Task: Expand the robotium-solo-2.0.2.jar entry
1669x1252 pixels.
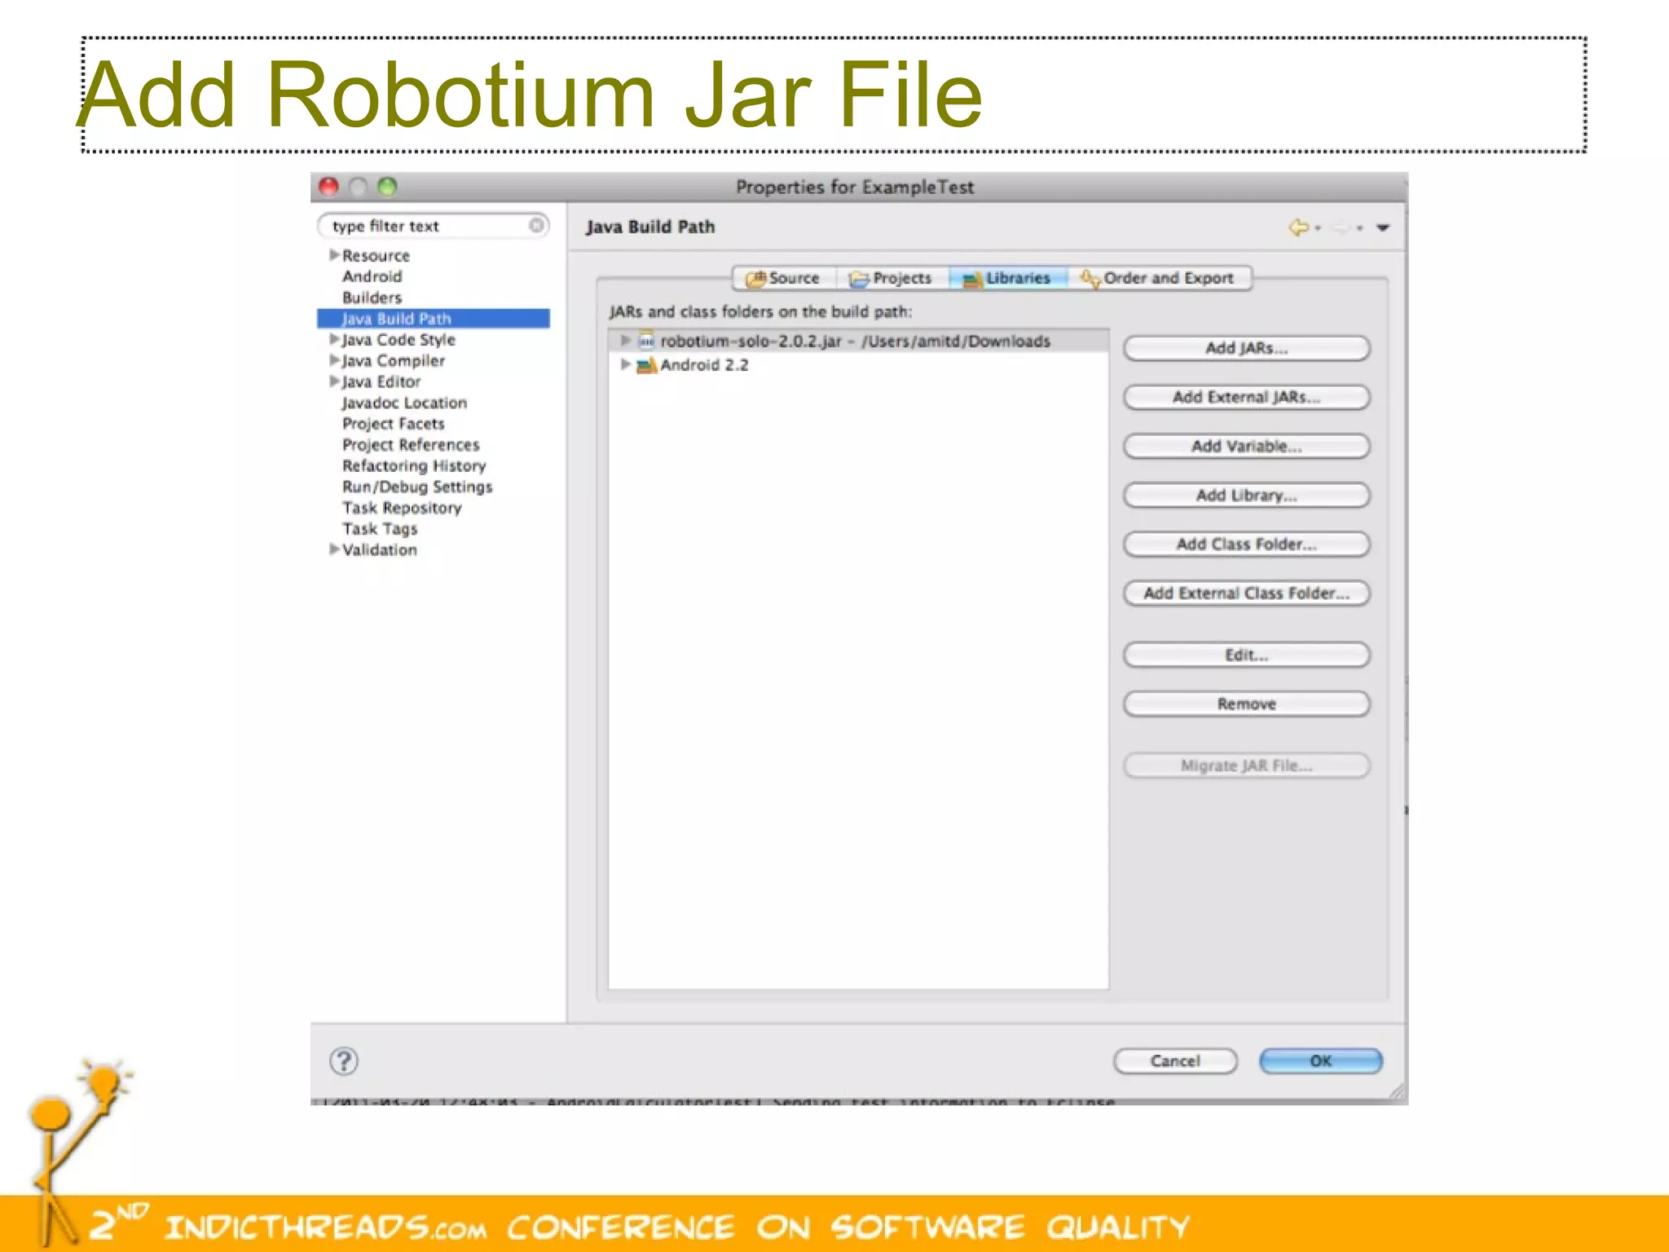Action: pos(626,341)
